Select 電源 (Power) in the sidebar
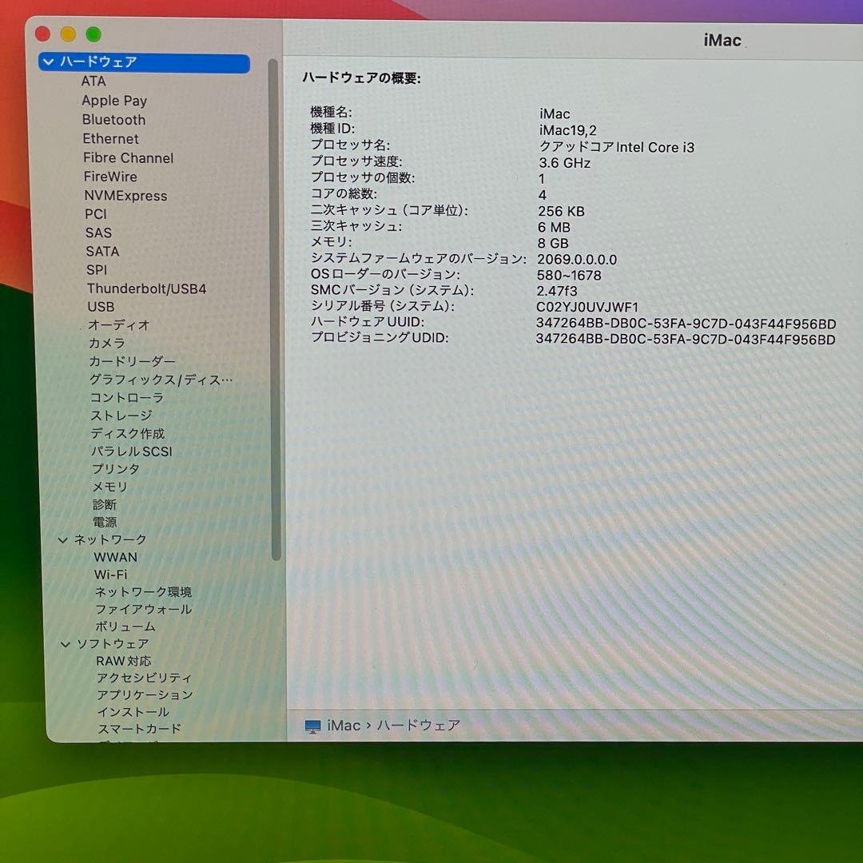This screenshot has height=863, width=863. point(105,522)
